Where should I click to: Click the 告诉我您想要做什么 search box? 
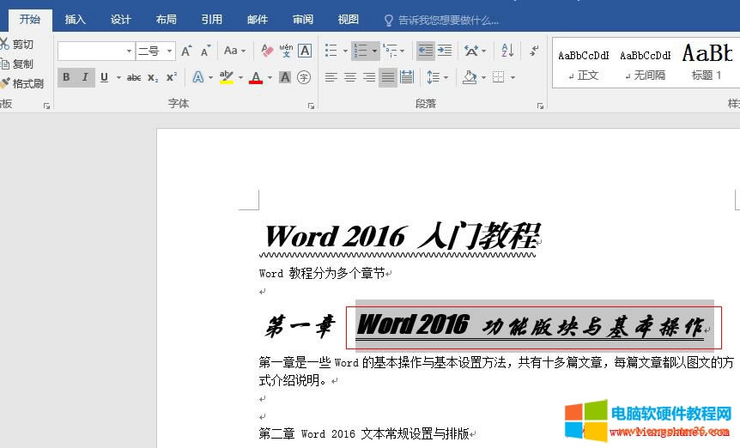pyautogui.click(x=447, y=20)
